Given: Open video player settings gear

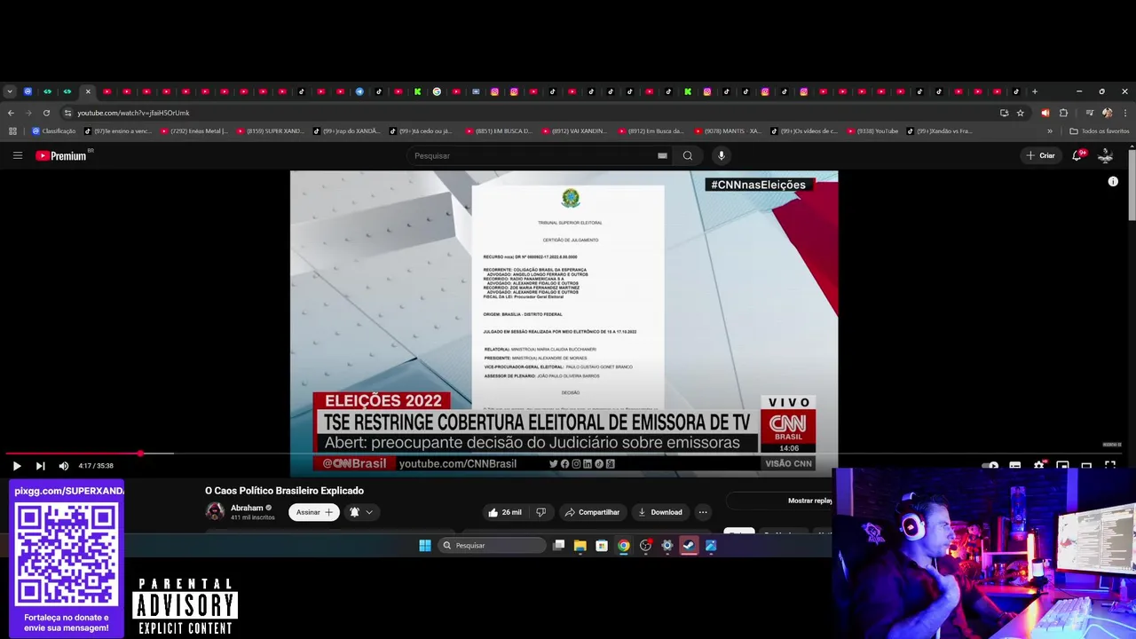Looking at the screenshot, I should [1038, 466].
